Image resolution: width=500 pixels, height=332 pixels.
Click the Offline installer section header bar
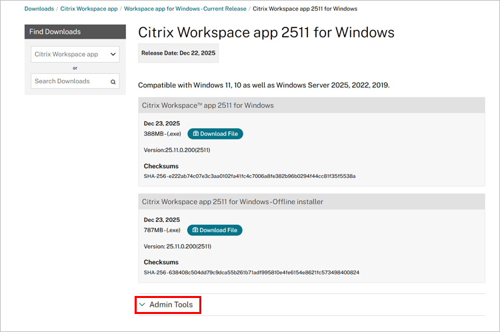coord(311,201)
